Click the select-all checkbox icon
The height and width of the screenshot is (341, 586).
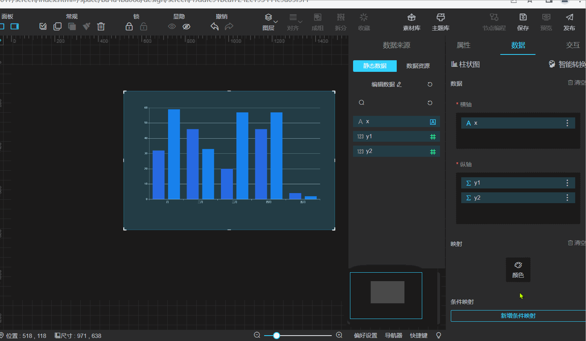(43, 27)
